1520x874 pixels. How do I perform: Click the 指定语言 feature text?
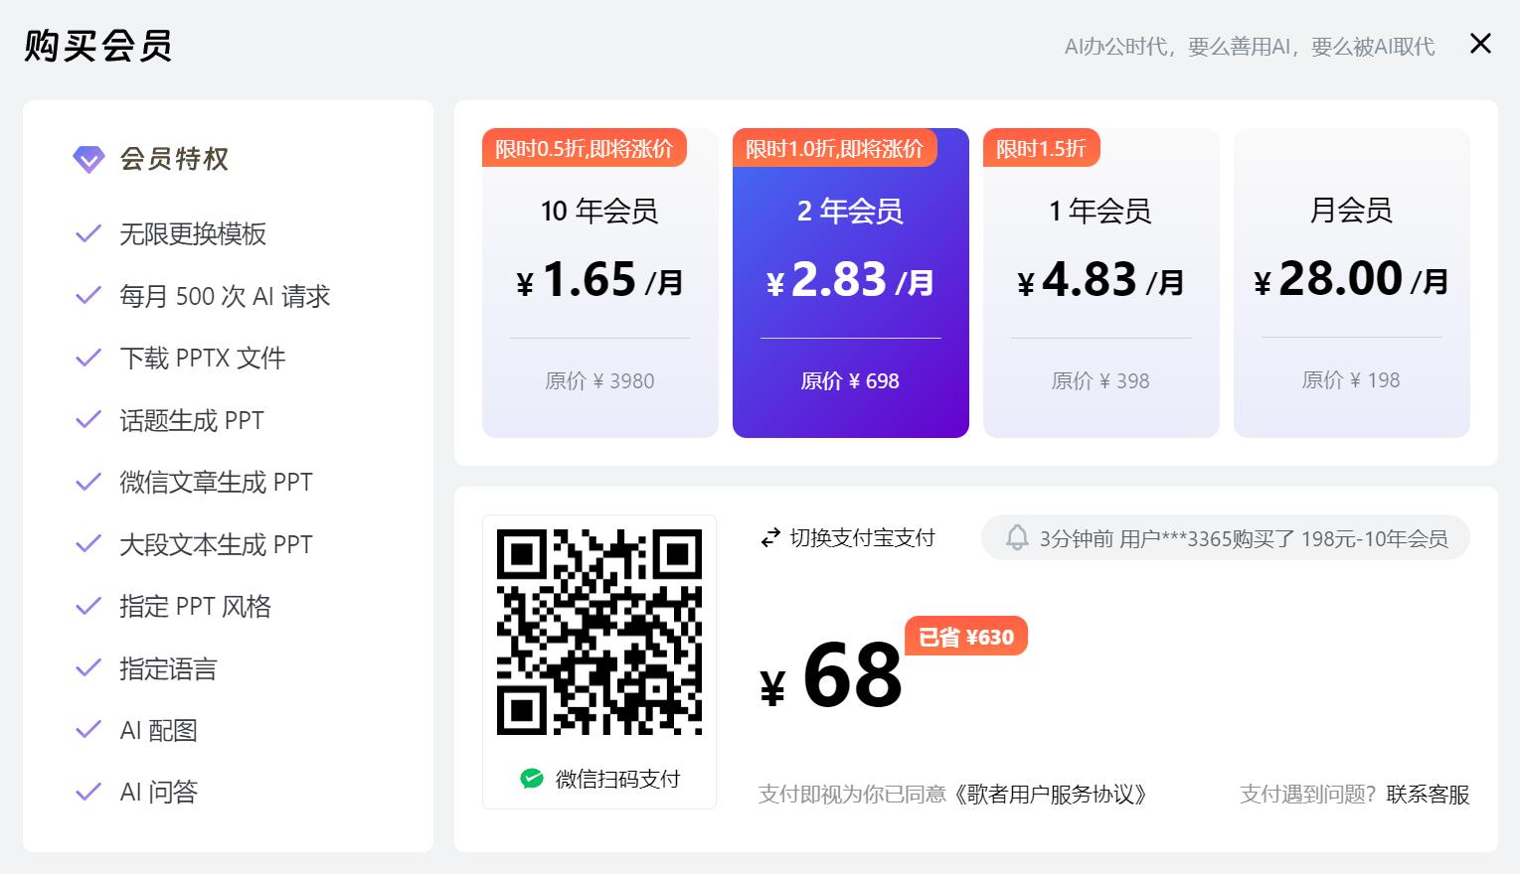coord(168,668)
